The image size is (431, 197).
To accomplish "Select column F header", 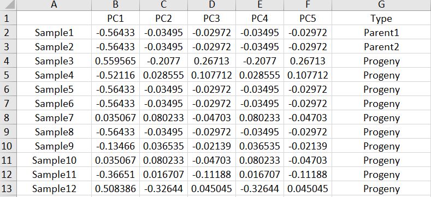I will click(x=308, y=5).
